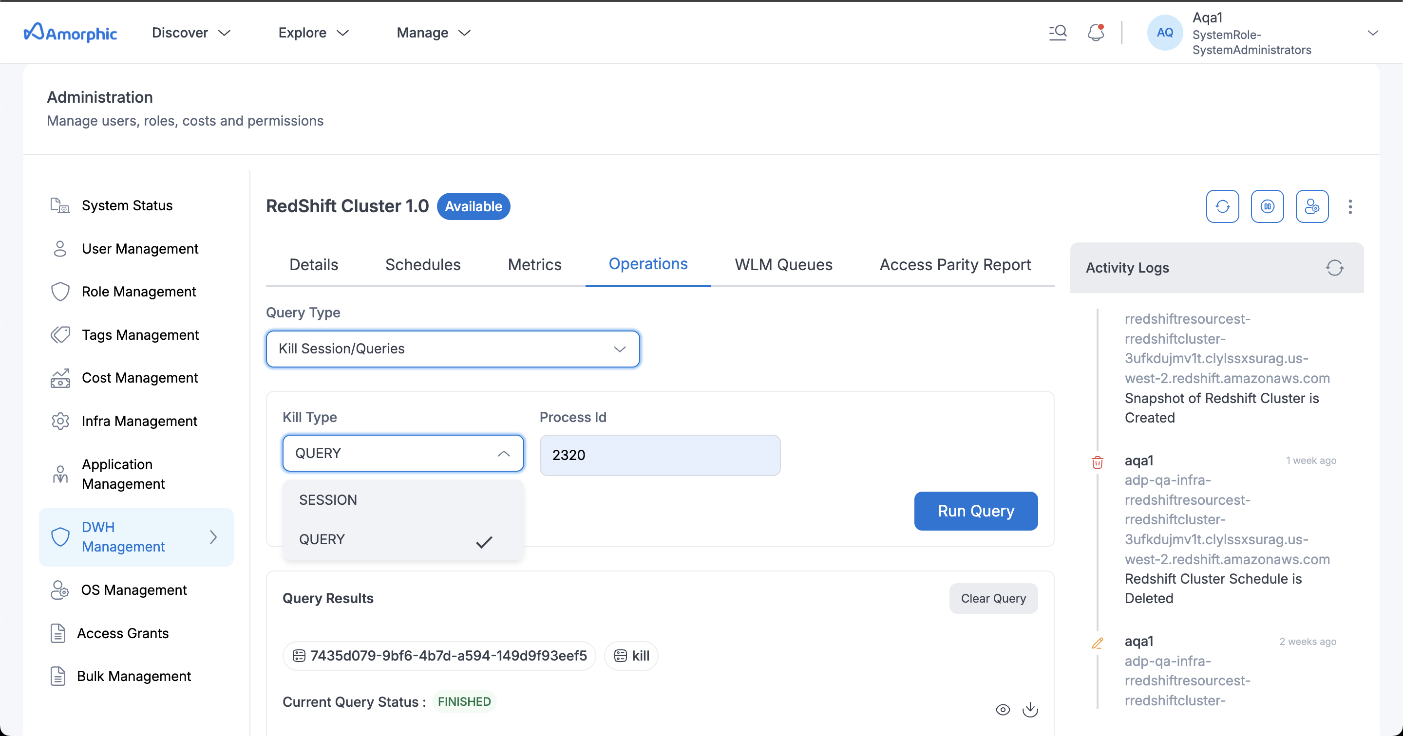
Task: Select SESSION kill type option
Action: click(x=403, y=500)
